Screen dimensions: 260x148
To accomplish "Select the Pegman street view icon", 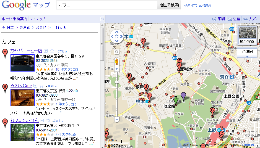I will [116, 62].
